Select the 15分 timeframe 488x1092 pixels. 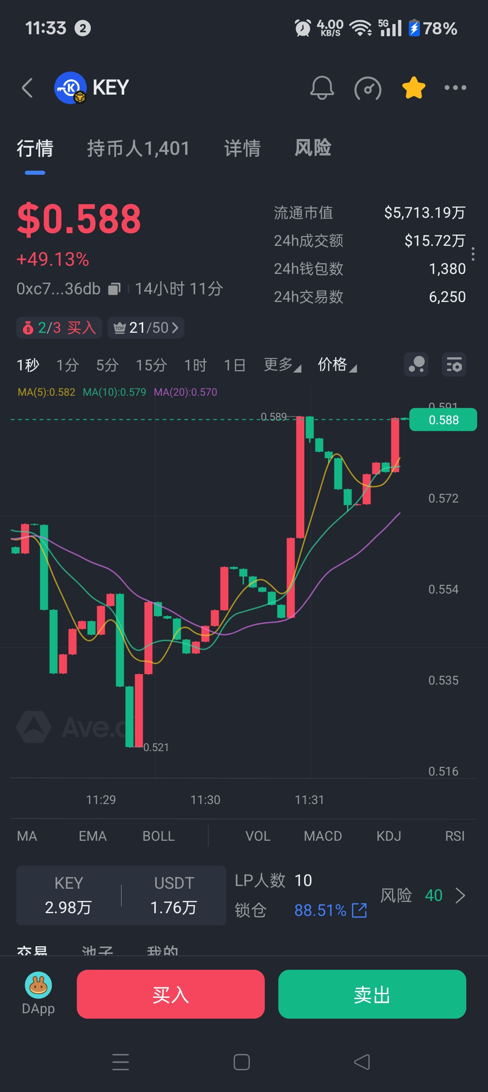151,365
